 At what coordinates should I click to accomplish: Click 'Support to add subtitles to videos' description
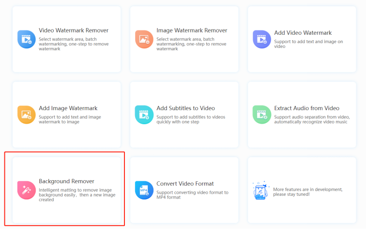[x=191, y=119]
